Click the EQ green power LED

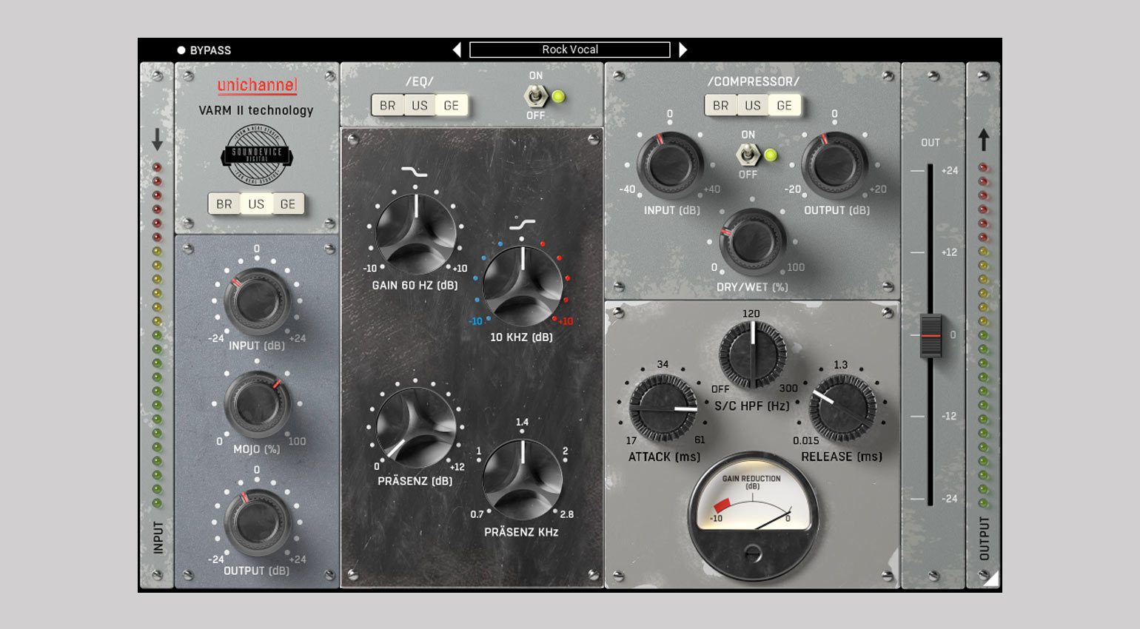pos(559,96)
